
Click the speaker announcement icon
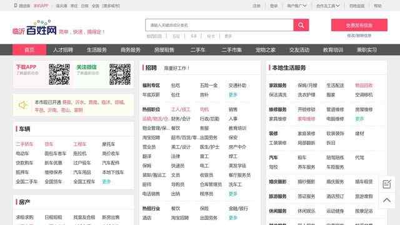click(23, 105)
